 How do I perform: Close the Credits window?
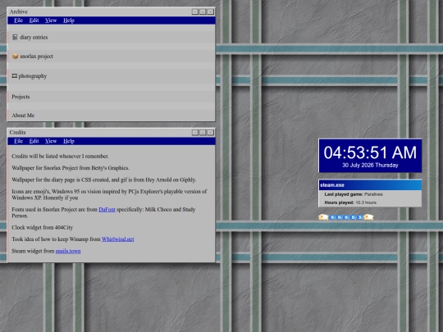(x=210, y=133)
